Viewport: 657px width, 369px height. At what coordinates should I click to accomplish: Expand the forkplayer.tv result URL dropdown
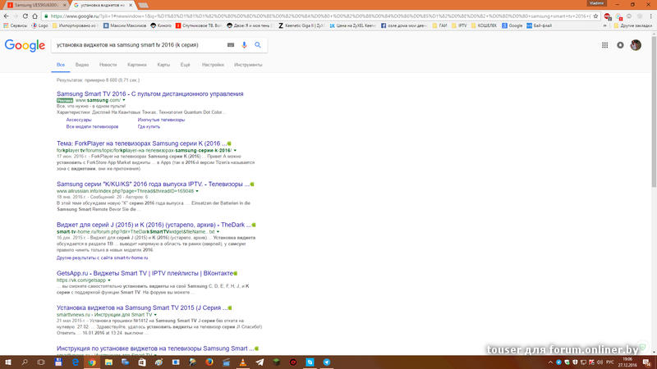point(235,151)
